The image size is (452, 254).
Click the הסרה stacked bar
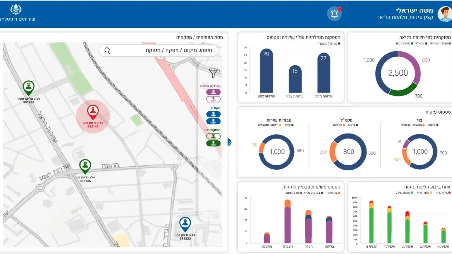(x=308, y=226)
